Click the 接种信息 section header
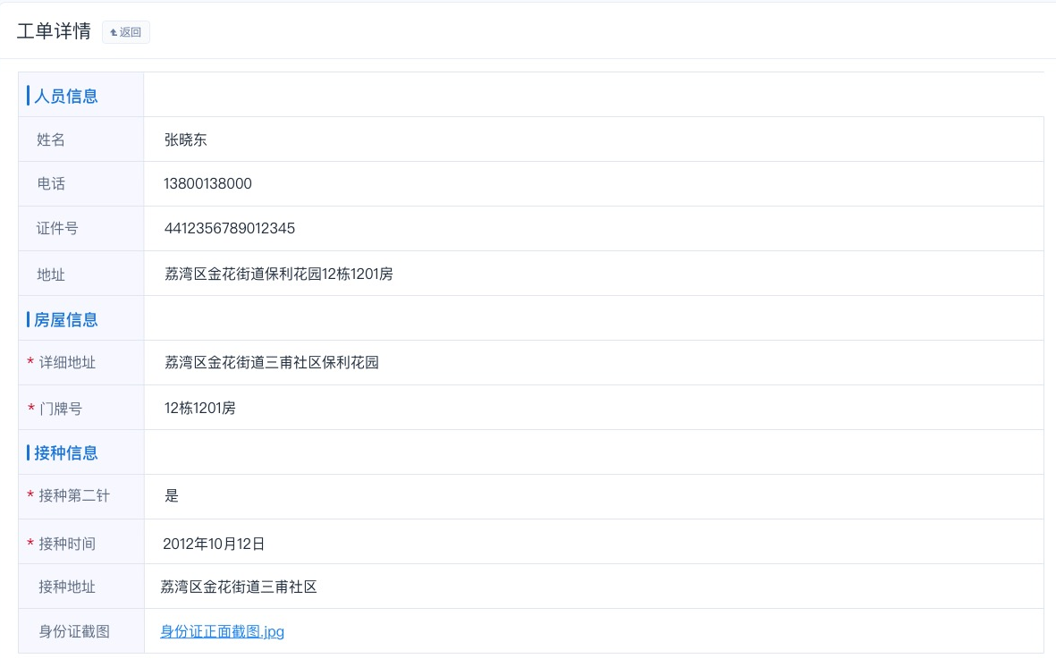Image resolution: width=1056 pixels, height=667 pixels. click(66, 452)
